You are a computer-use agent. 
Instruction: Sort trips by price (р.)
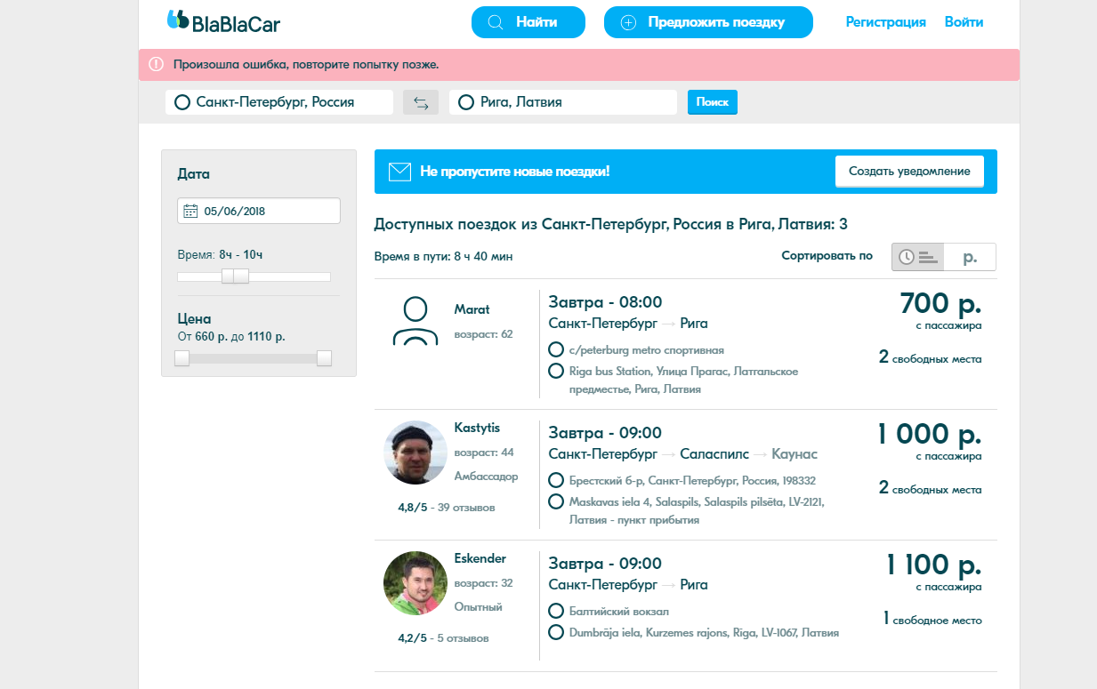[x=970, y=257]
